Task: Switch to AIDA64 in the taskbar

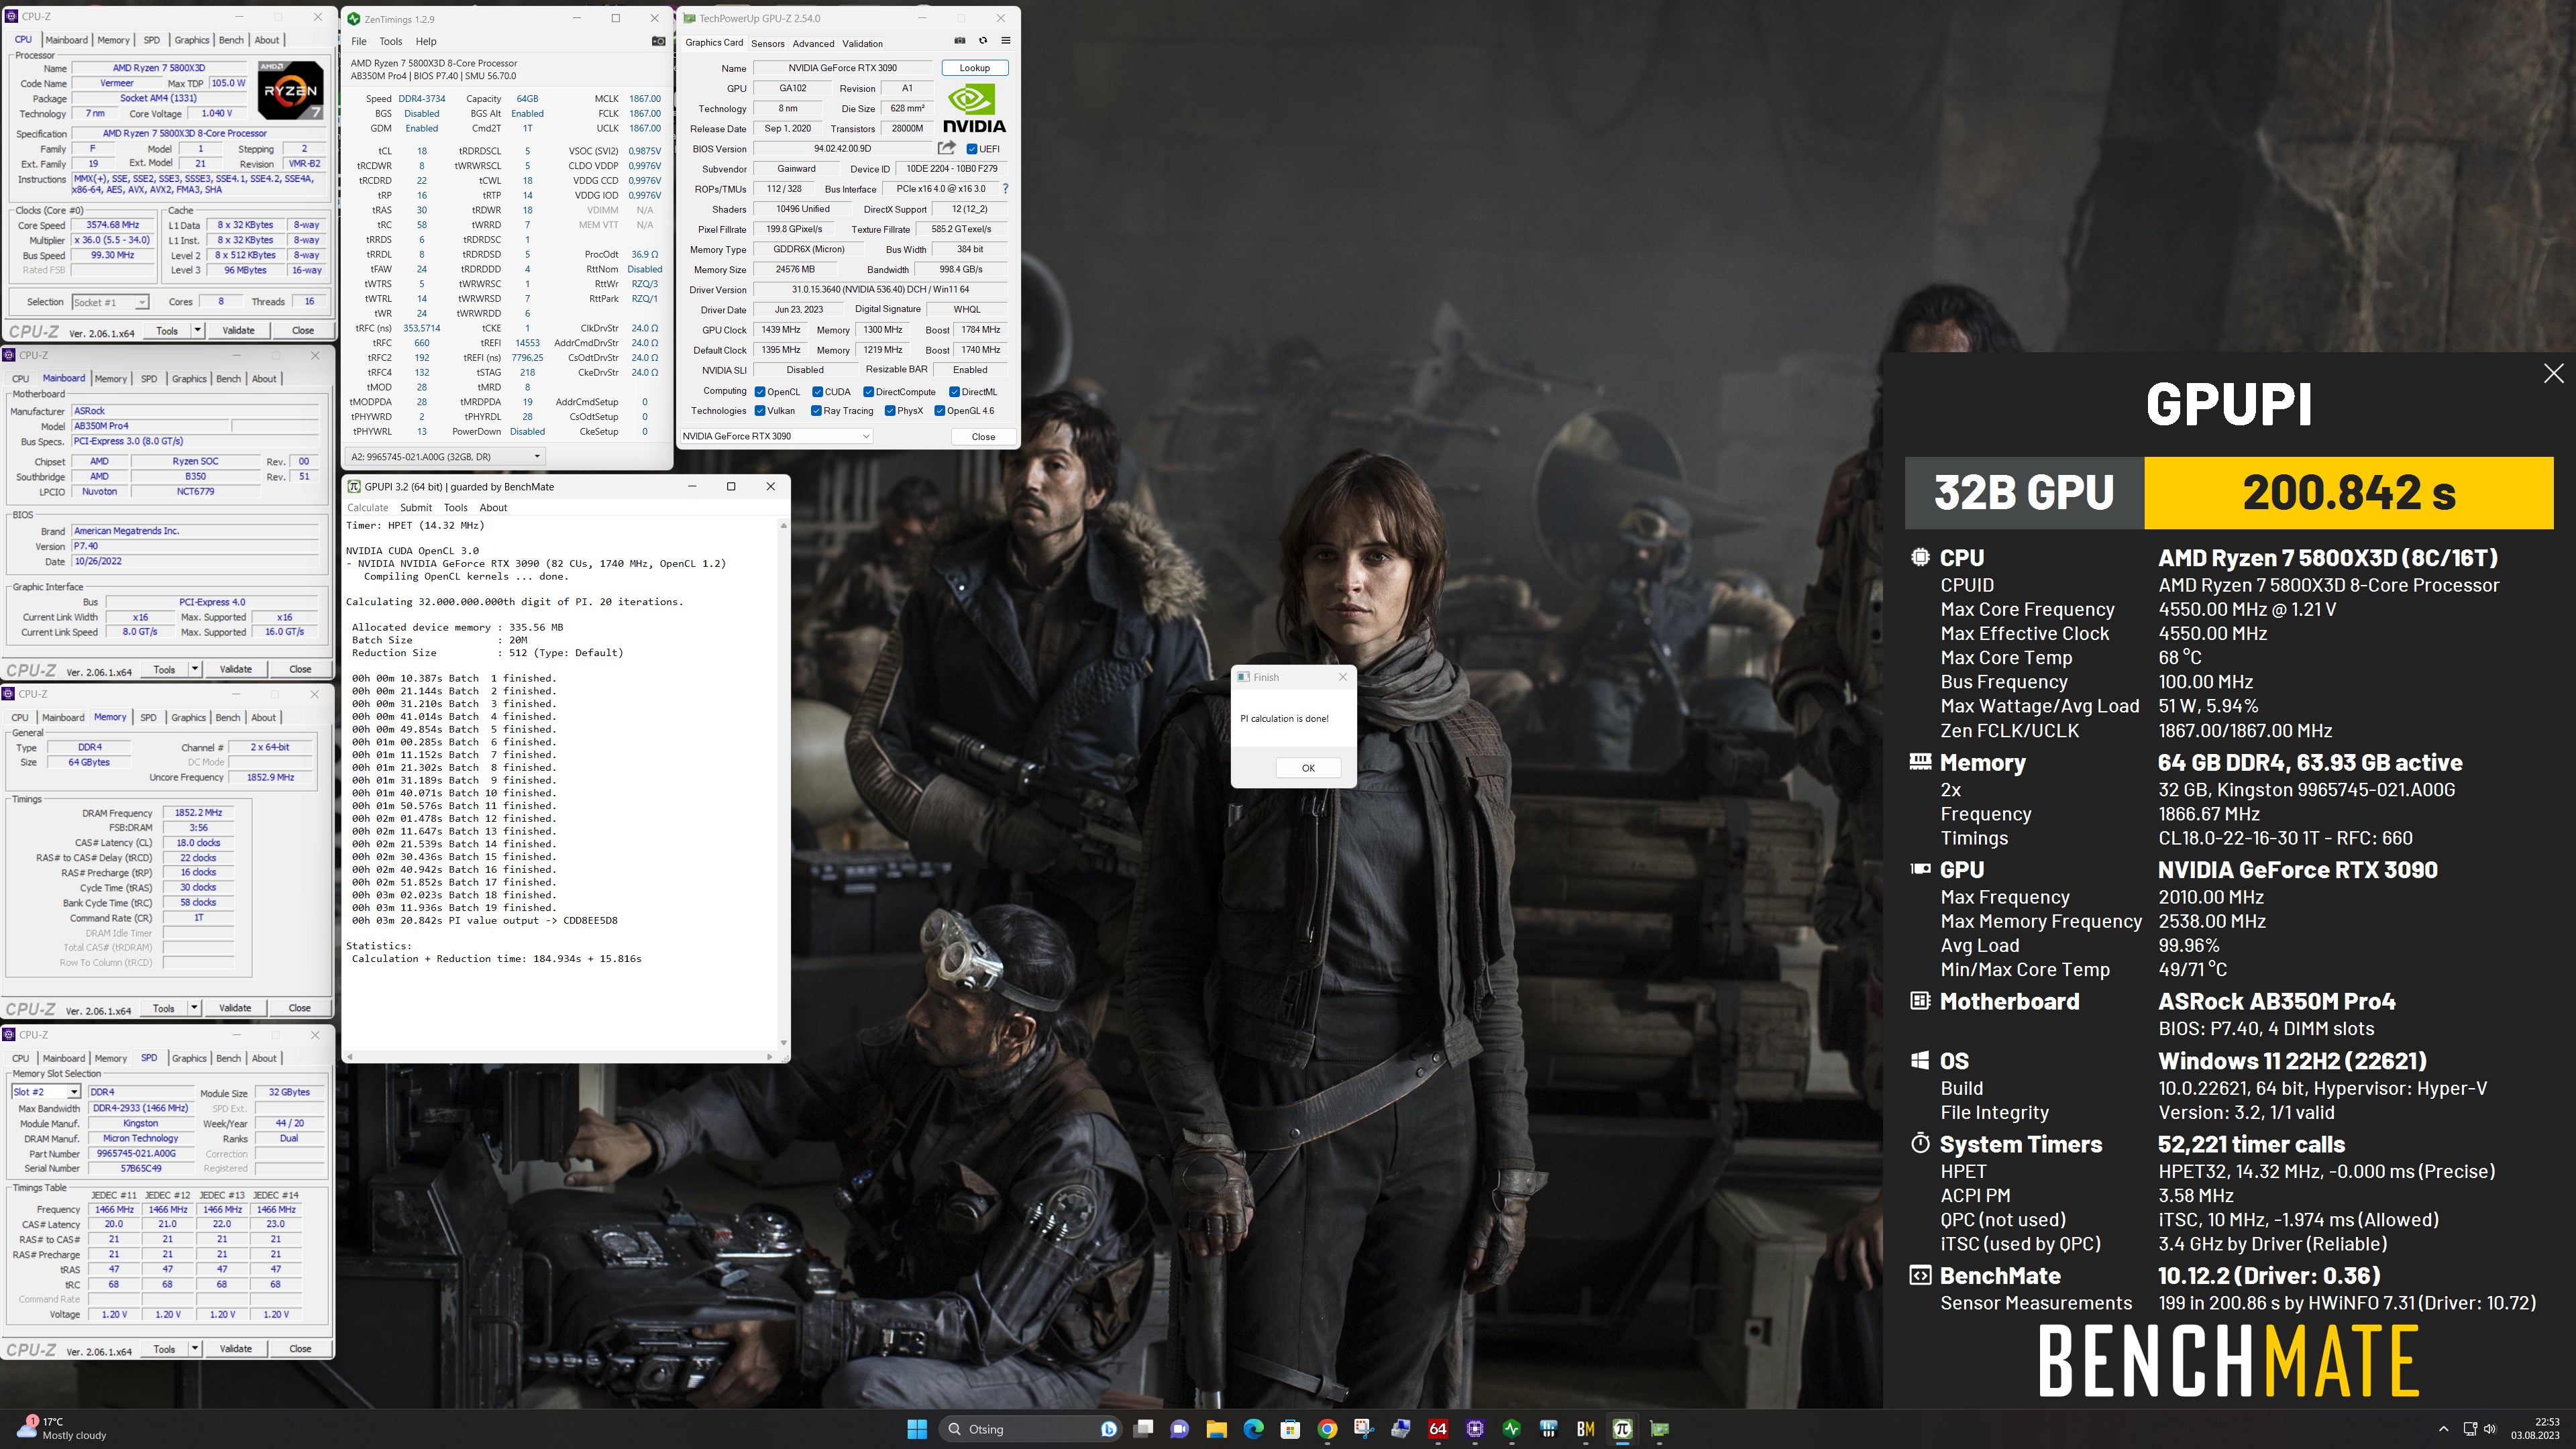Action: coord(1438,1428)
